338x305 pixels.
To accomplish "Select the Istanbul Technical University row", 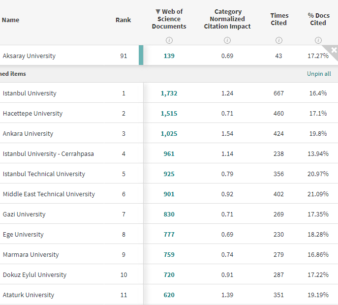I will click(44, 174).
